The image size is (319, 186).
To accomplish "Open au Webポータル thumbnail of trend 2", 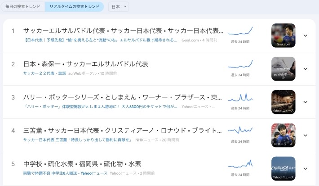I will coord(284,69).
